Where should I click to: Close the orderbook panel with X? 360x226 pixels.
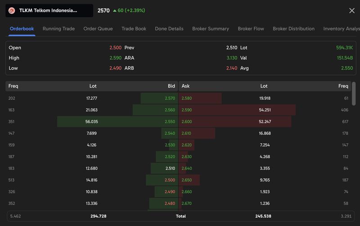(352, 10)
